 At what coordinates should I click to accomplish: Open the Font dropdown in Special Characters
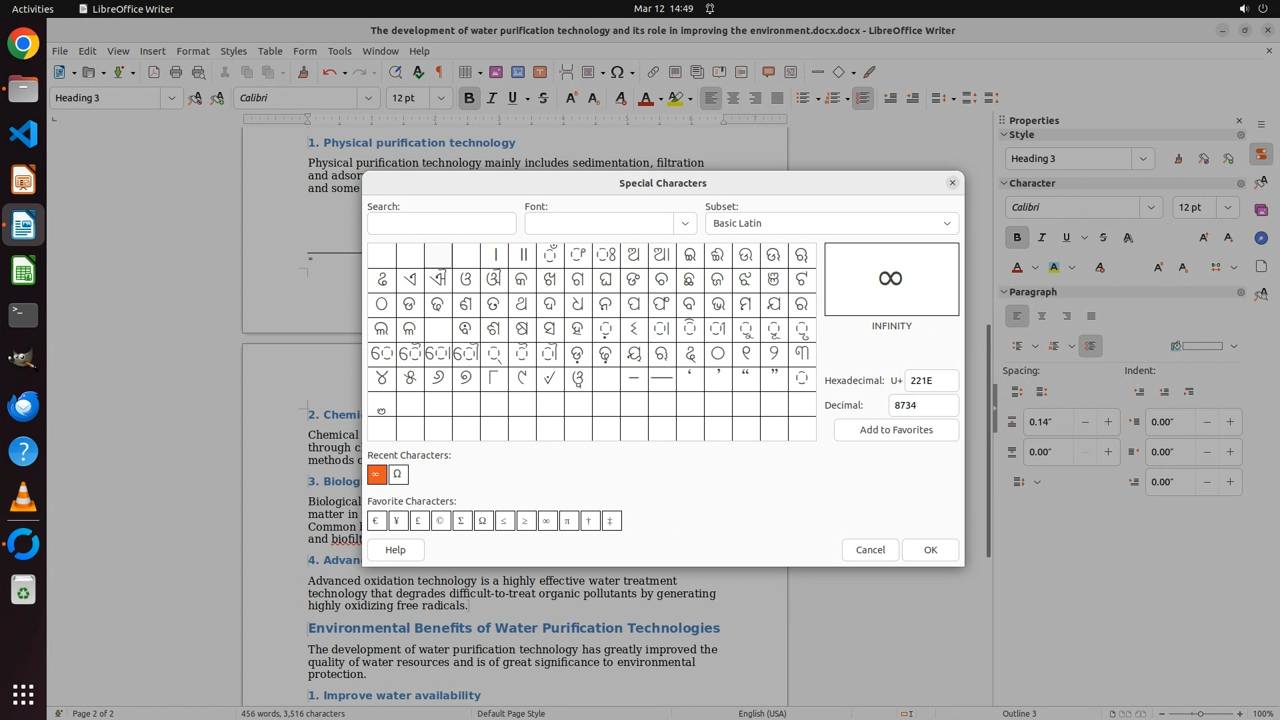click(x=685, y=223)
